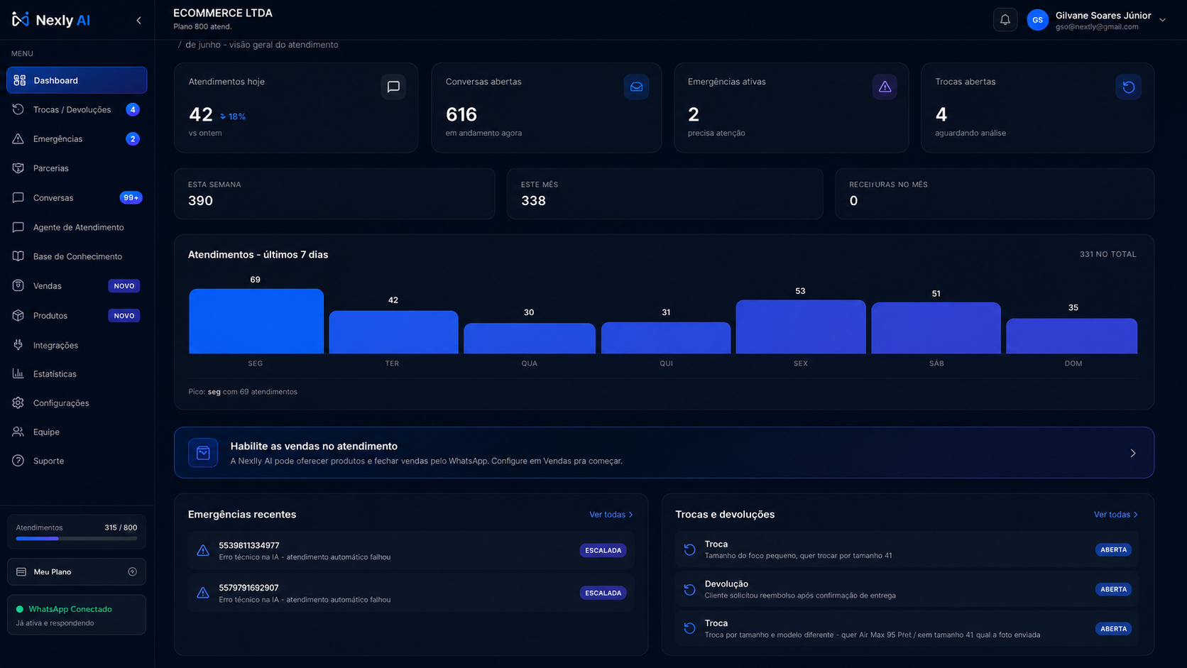This screenshot has width=1187, height=668.
Task: Click Ver todas in Trocas e devoluções
Action: click(x=1116, y=515)
